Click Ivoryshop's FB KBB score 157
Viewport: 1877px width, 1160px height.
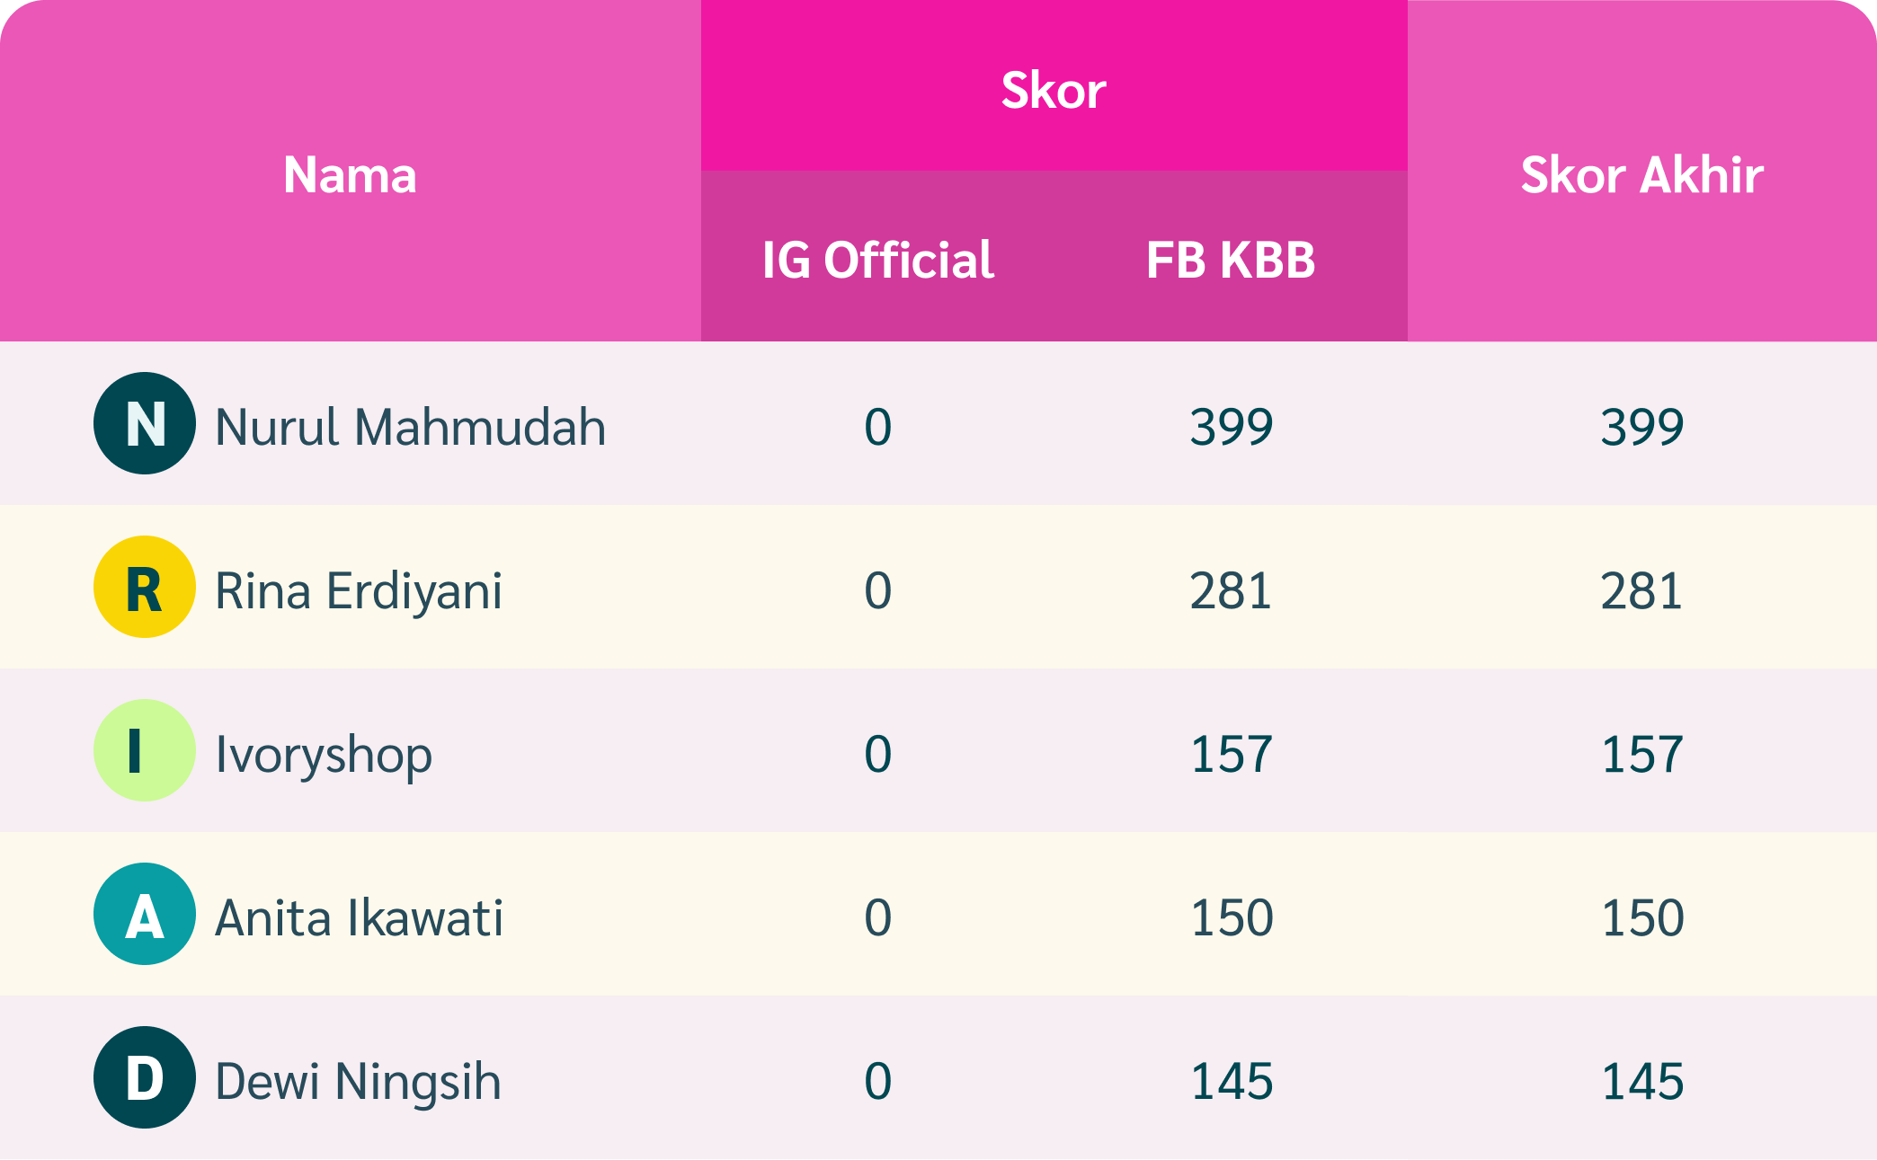(1232, 754)
